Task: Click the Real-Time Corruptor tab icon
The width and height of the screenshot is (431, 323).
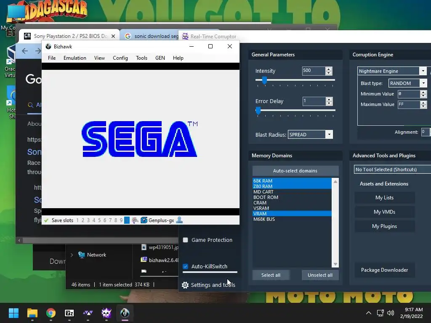Action: point(185,36)
